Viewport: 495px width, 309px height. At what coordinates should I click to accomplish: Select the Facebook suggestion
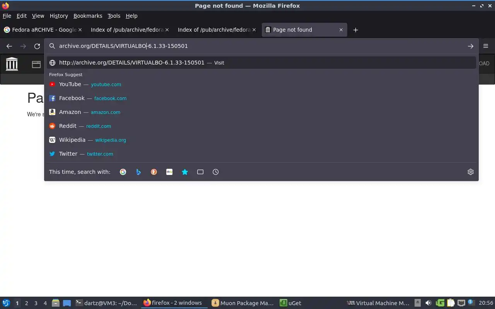coord(261,98)
